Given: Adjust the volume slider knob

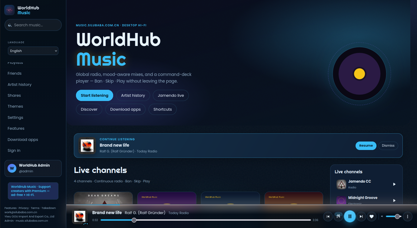Looking at the screenshot, I should coord(397,216).
